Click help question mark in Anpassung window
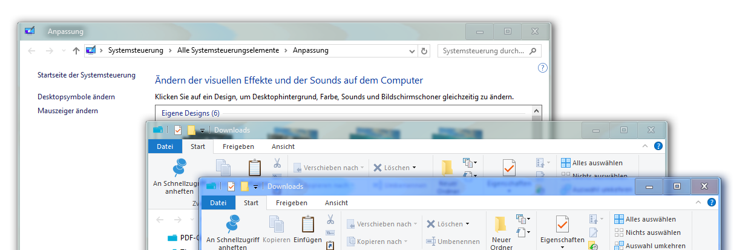This screenshot has height=250, width=751. pyautogui.click(x=542, y=68)
